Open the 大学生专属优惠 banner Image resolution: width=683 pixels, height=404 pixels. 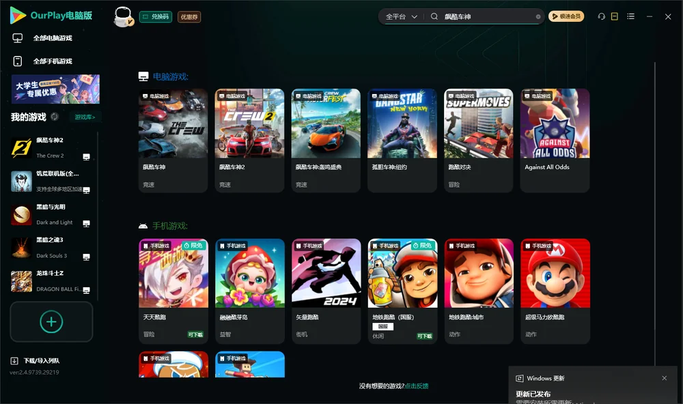55,89
